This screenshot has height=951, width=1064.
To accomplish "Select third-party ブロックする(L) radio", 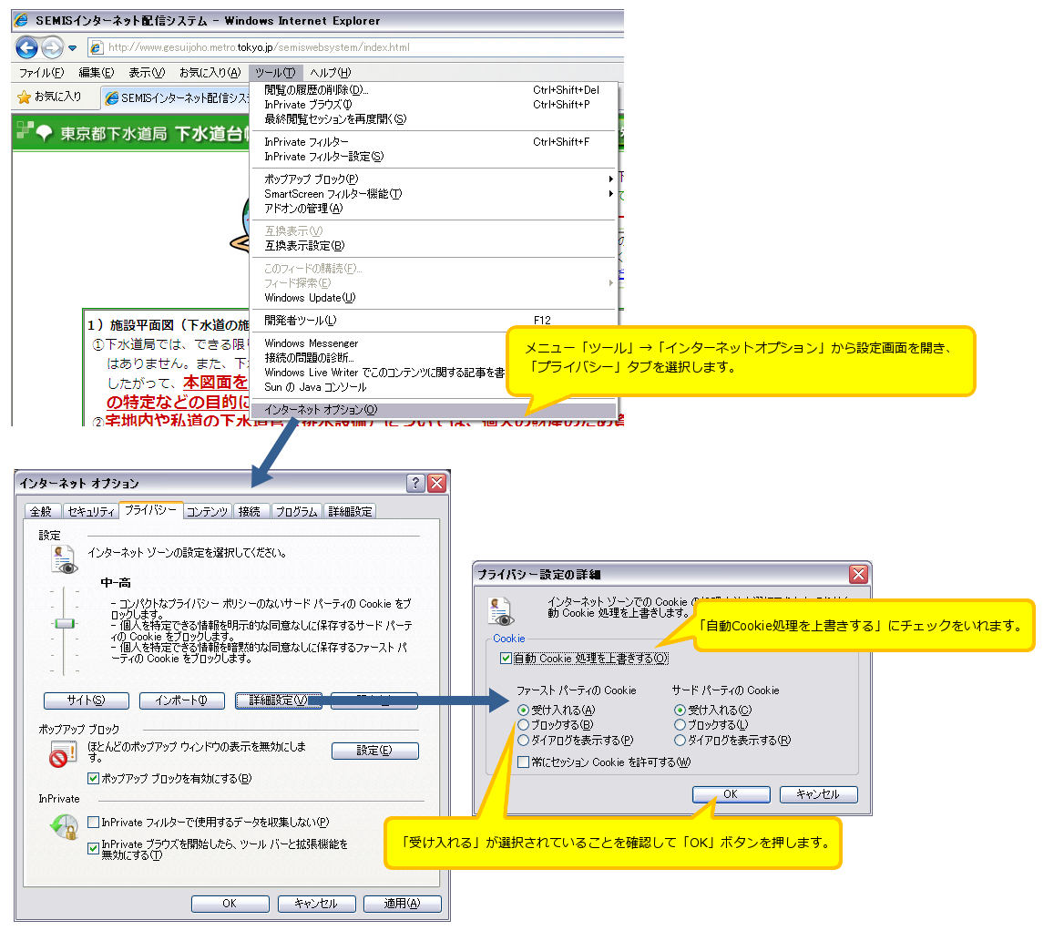I will pos(680,725).
